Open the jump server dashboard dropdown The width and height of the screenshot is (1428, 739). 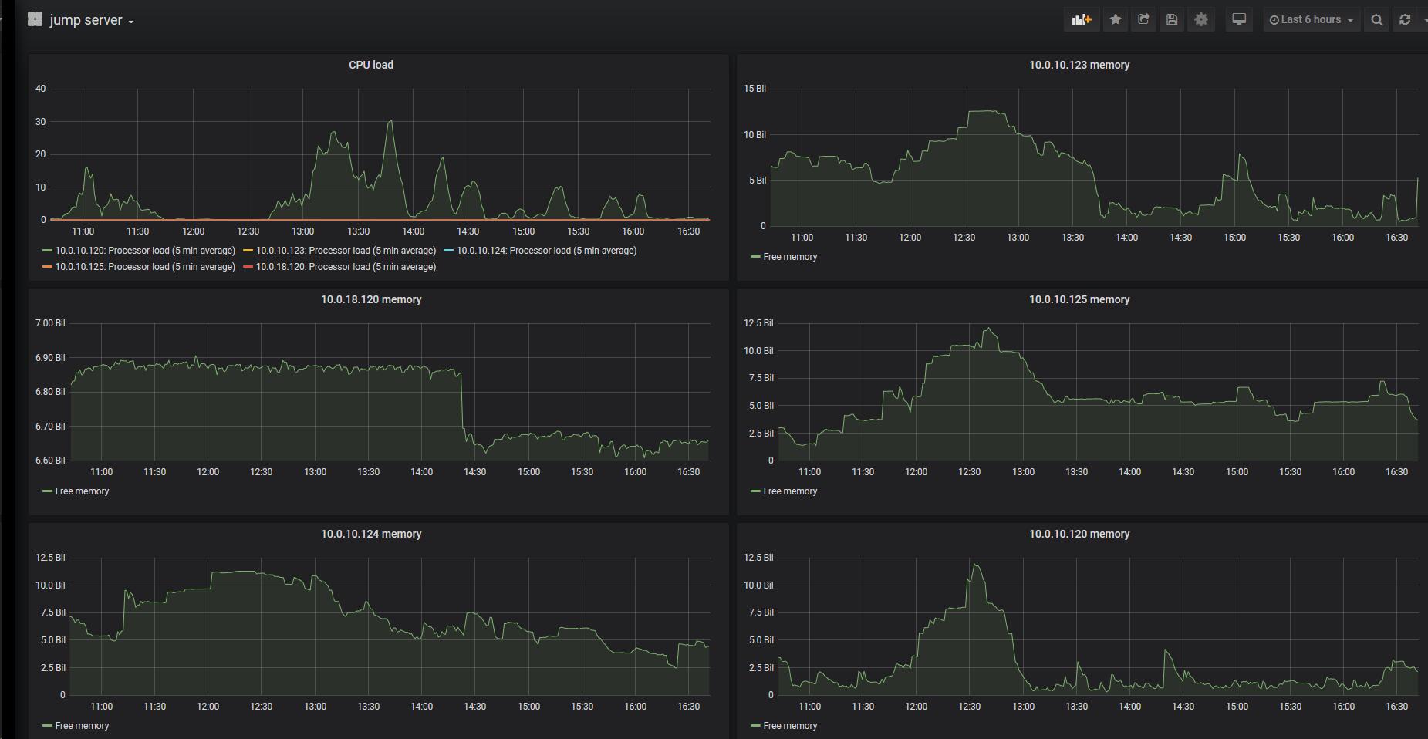tap(92, 21)
